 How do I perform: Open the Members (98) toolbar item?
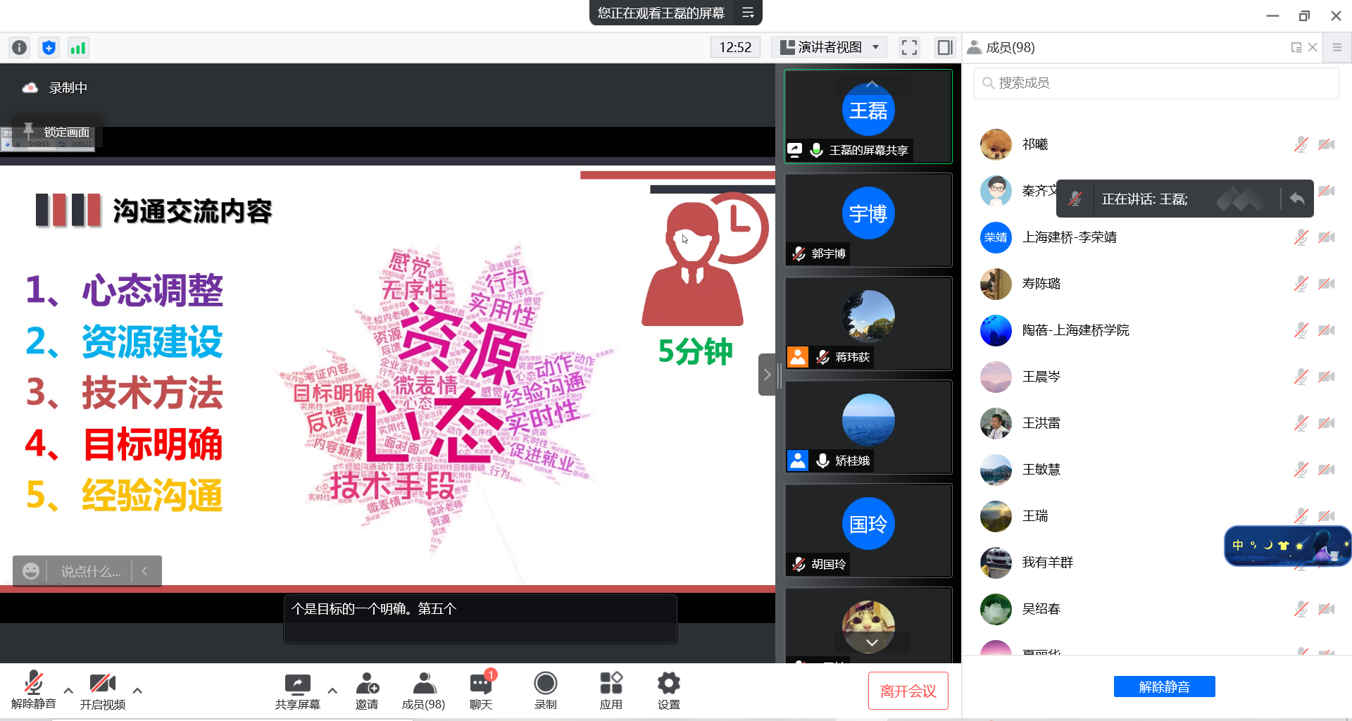click(x=423, y=690)
